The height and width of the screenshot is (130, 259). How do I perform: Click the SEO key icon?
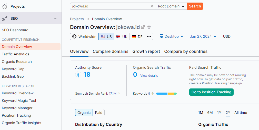[5, 18]
